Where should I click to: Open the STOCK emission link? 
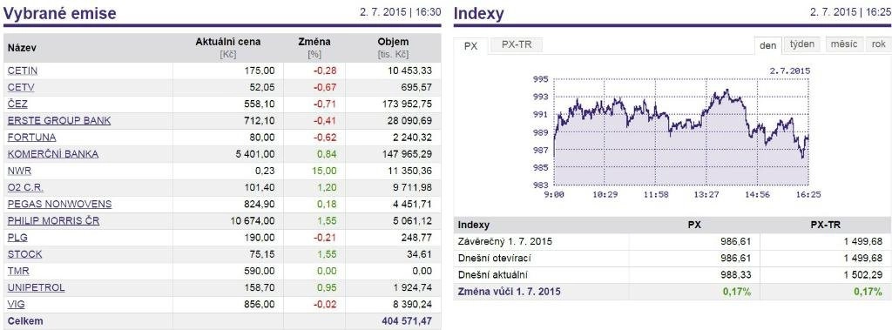point(24,253)
